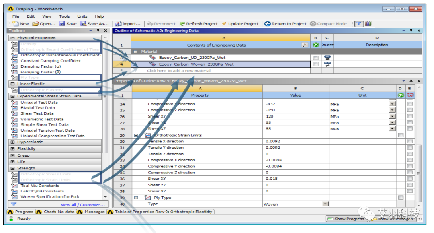Toggle the filter funnel button in the top toolbar
This screenshot has height=233, width=434.
coord(359,24)
